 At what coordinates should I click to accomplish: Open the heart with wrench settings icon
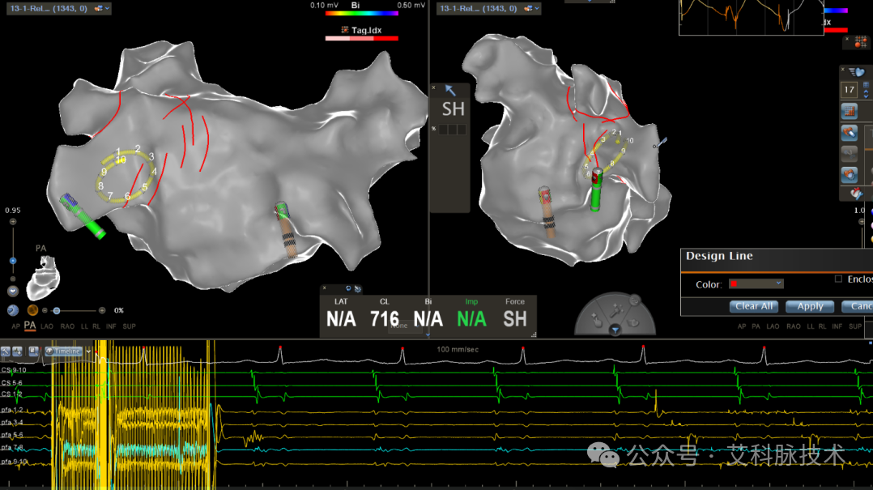(x=856, y=194)
